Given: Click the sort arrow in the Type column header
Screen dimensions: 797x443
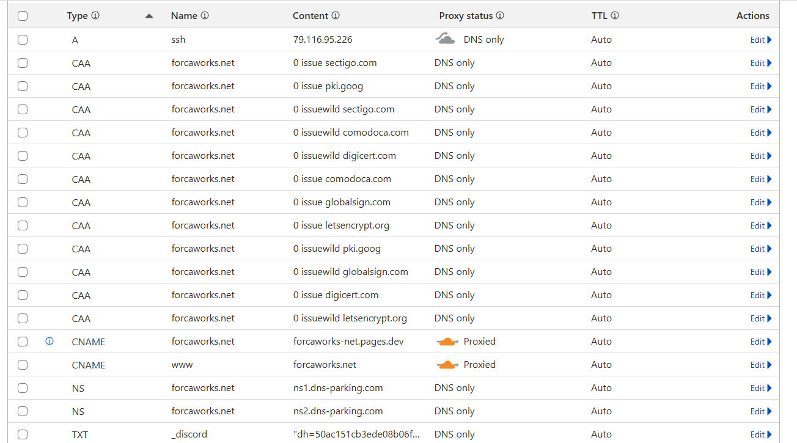Looking at the screenshot, I should click(149, 16).
